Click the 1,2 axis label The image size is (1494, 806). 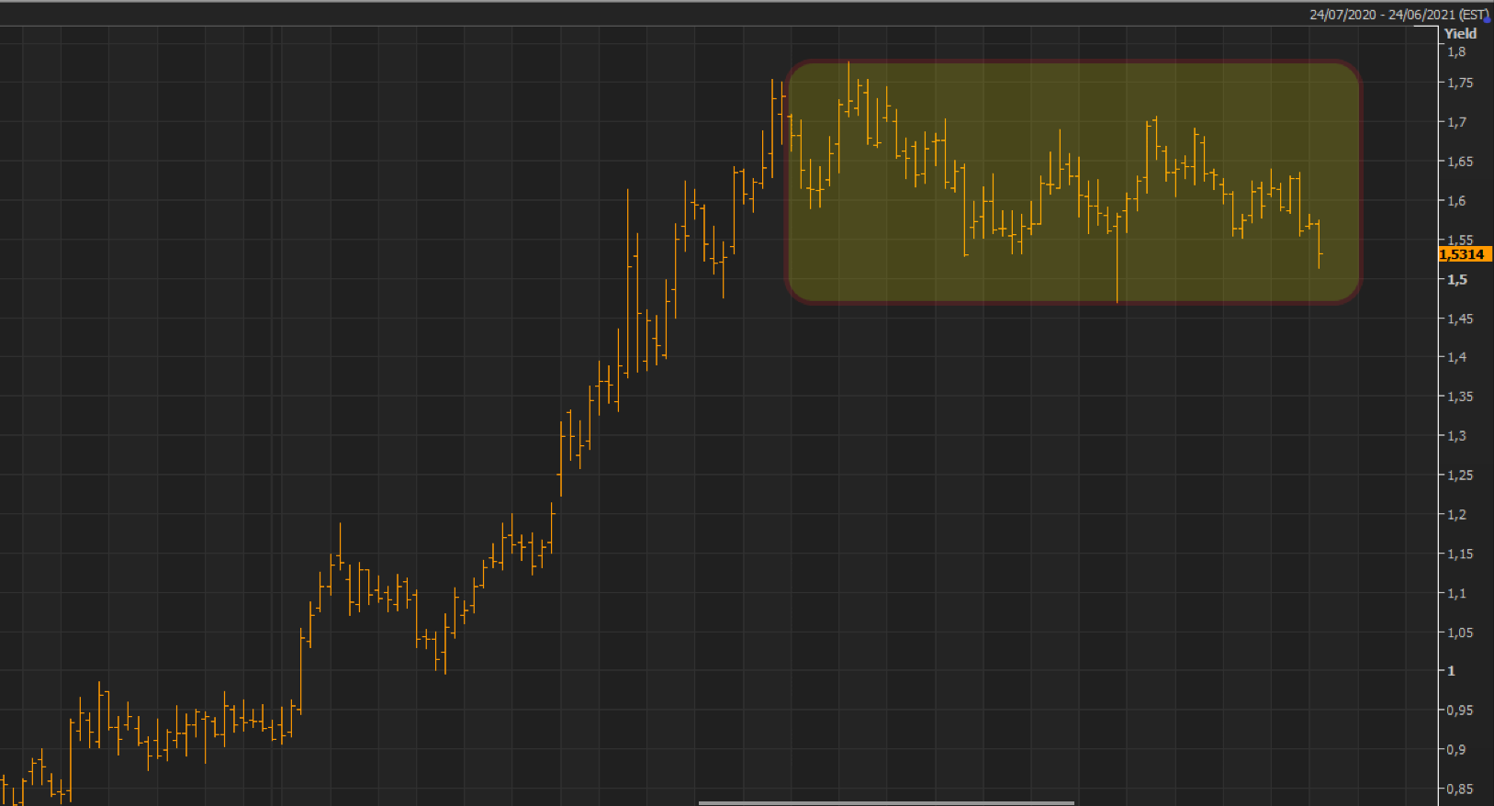1456,515
